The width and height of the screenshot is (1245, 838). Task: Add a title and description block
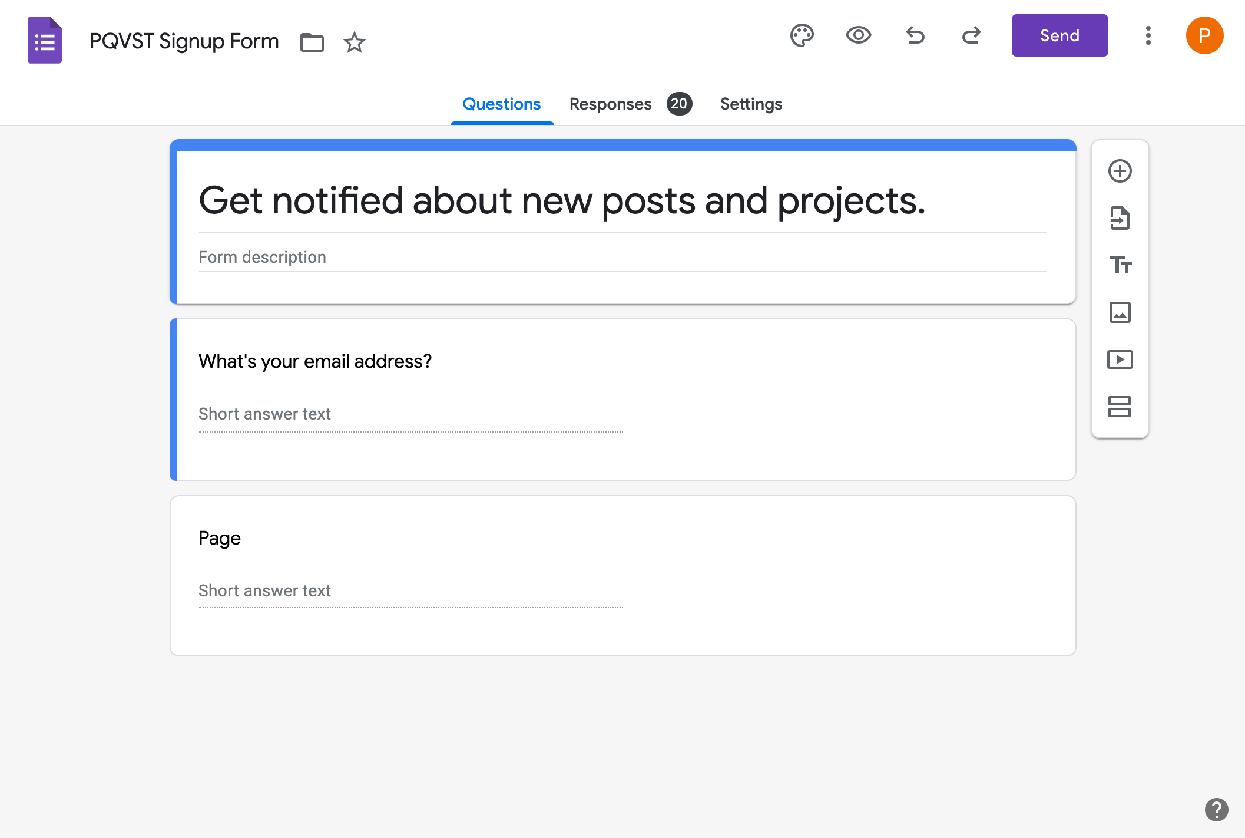[1120, 266]
